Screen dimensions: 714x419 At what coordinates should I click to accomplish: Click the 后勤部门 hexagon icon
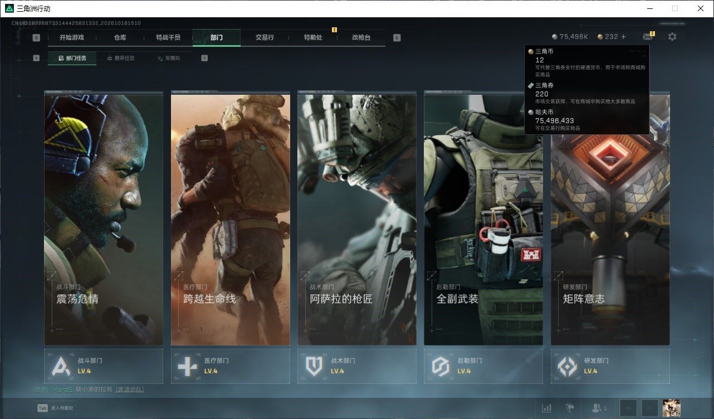[x=441, y=366]
